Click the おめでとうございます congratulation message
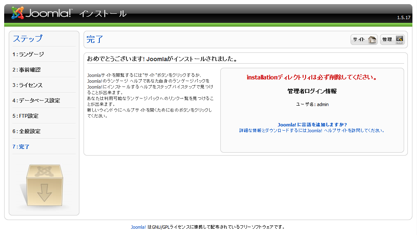The image size is (417, 235). pyautogui.click(x=162, y=59)
